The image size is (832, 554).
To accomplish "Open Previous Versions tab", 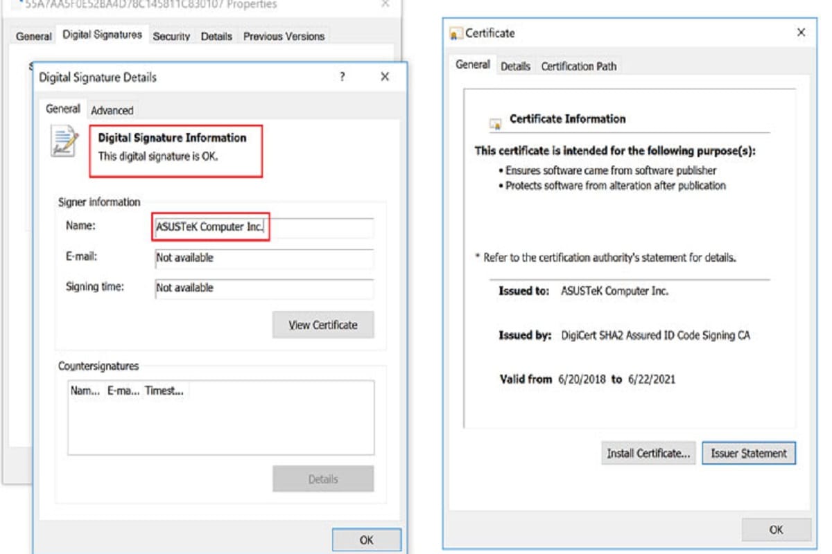I will (x=284, y=36).
